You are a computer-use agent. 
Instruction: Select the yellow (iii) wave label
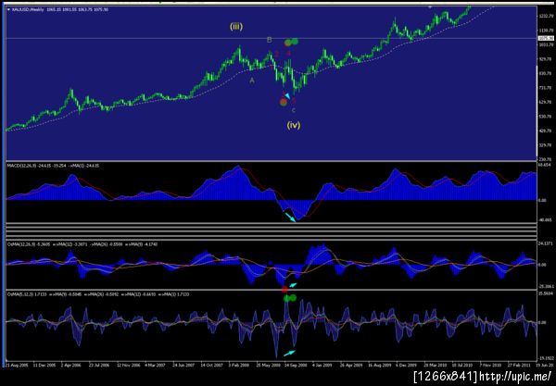click(236, 26)
